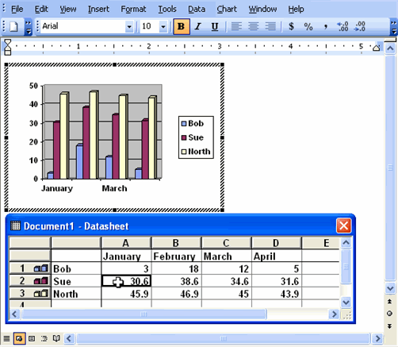This screenshot has height=347, width=398.
Task: Open the Tools menu
Action: [x=167, y=9]
